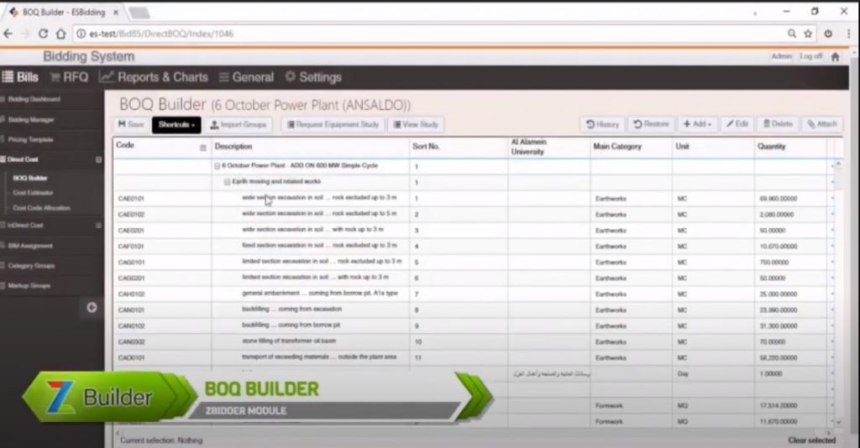Viewport: 860px width, 448px height.
Task: Click the Restore button
Action: coord(651,124)
